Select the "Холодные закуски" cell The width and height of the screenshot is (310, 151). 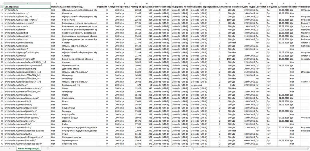coord(79,137)
